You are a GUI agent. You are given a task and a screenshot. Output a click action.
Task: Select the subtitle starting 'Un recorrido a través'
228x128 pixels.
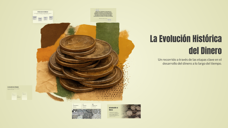coord(190,61)
